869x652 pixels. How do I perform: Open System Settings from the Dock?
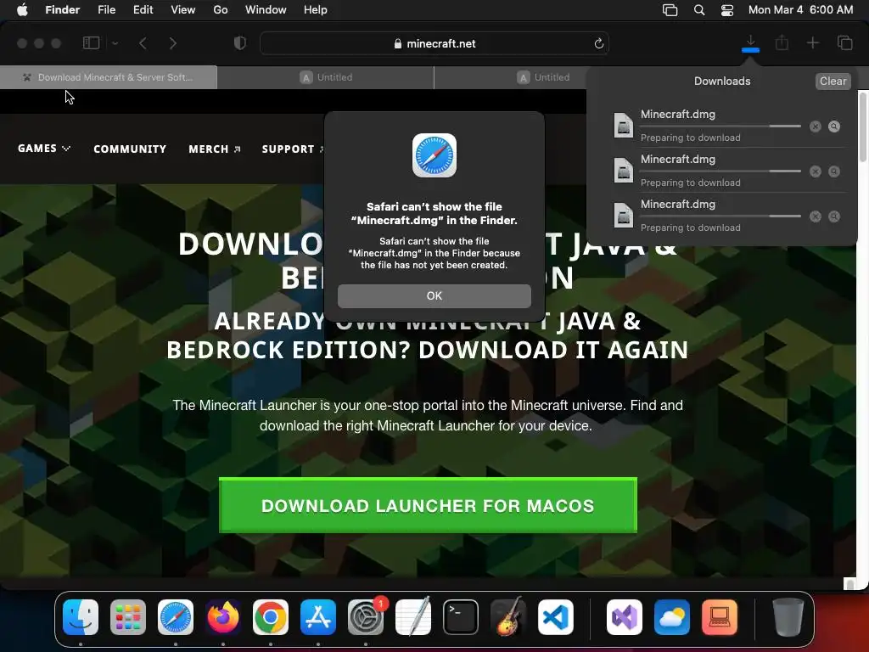[x=366, y=617]
